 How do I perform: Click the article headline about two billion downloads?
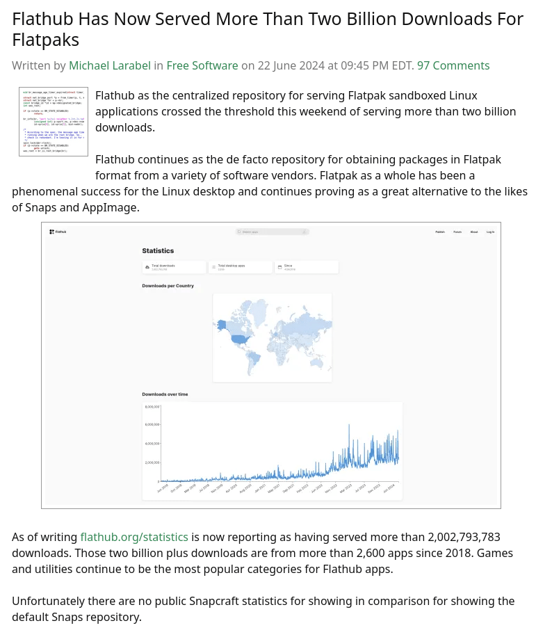[268, 29]
